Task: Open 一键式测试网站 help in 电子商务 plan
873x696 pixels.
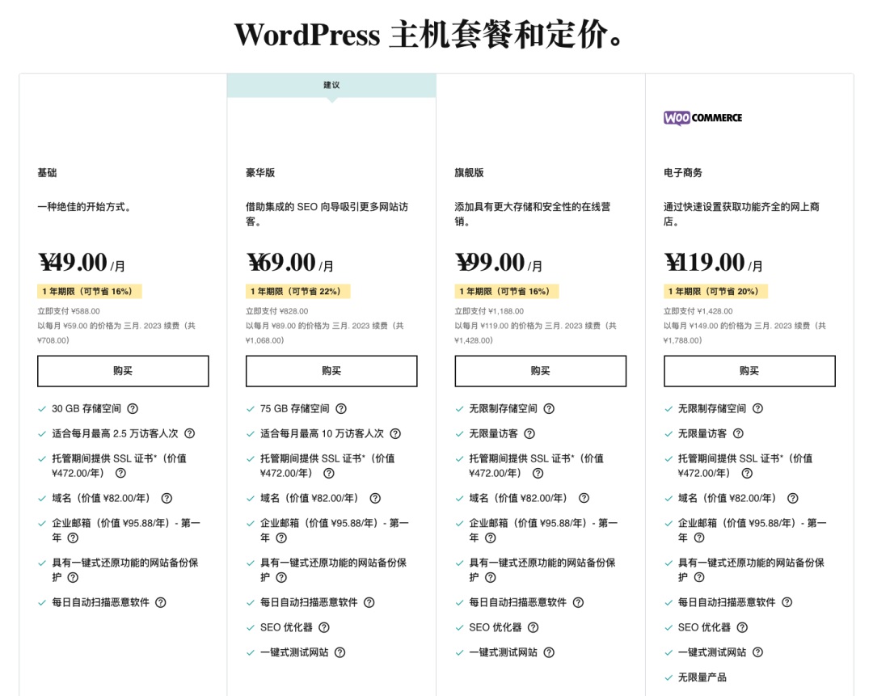Action: (757, 652)
